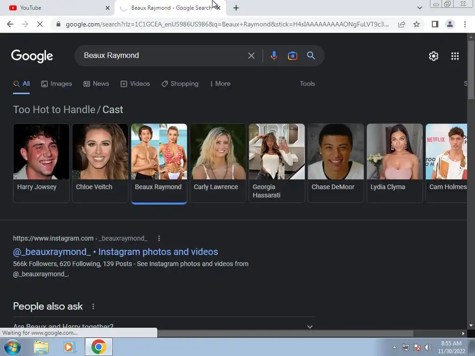
Task: Go to Google homepage logo
Action: 32,56
